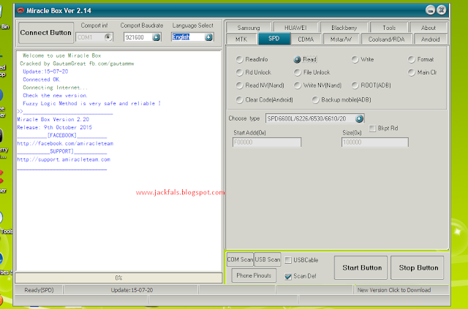The image size is (468, 309).
Task: Select the SPD tab
Action: 274,39
